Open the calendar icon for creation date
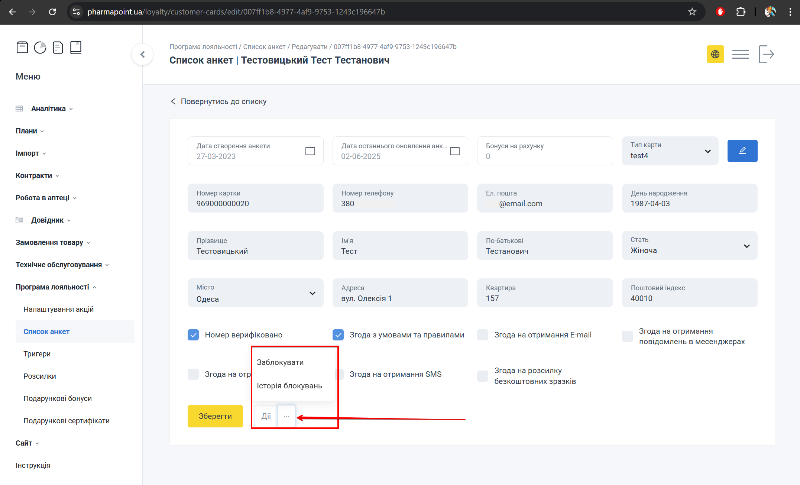The height and width of the screenshot is (485, 800). (x=310, y=151)
